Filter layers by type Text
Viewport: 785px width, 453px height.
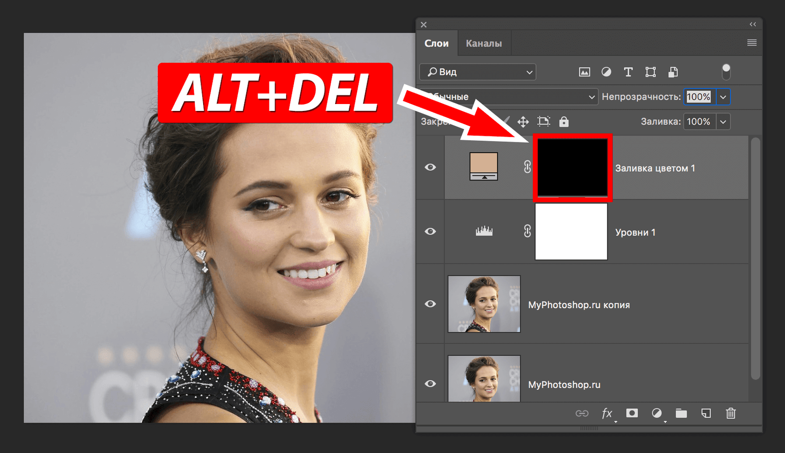628,72
